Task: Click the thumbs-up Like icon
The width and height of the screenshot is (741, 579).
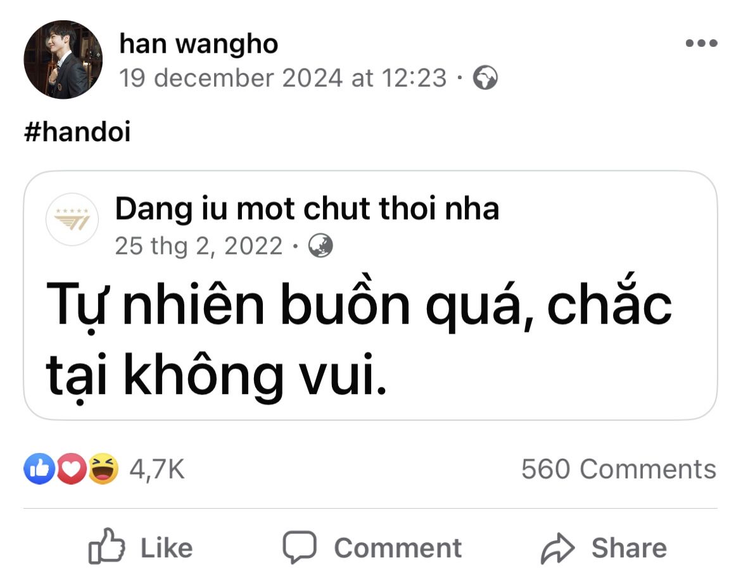Action: coord(107,546)
